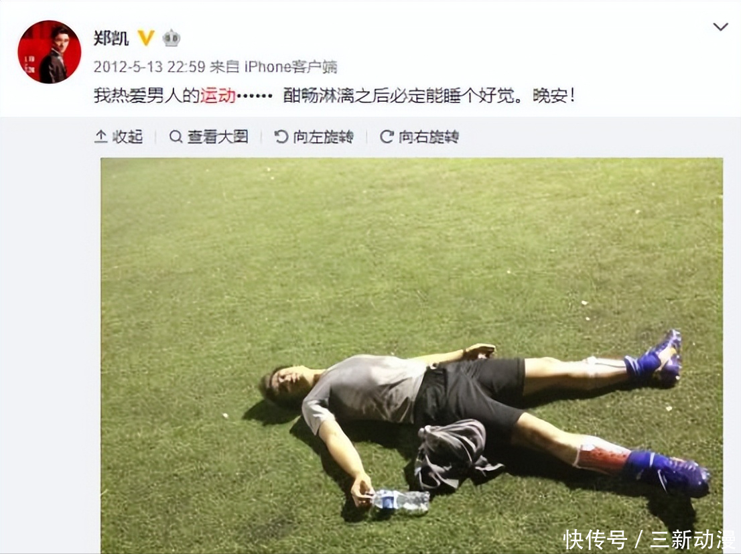Select 查看大图 to view large image
The image size is (741, 554).
(217, 137)
